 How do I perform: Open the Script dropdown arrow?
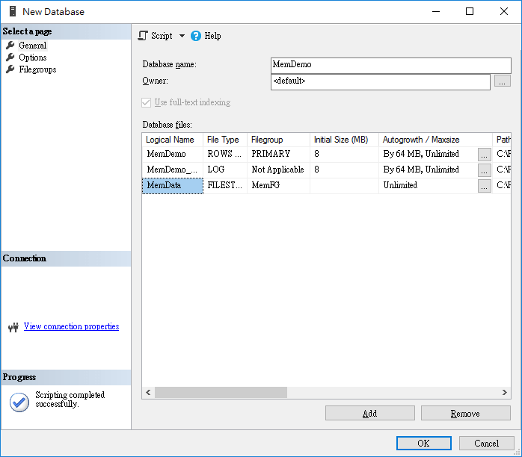click(182, 36)
